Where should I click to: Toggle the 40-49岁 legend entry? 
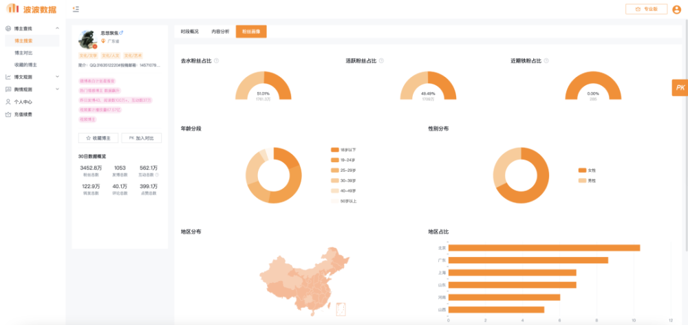[343, 191]
